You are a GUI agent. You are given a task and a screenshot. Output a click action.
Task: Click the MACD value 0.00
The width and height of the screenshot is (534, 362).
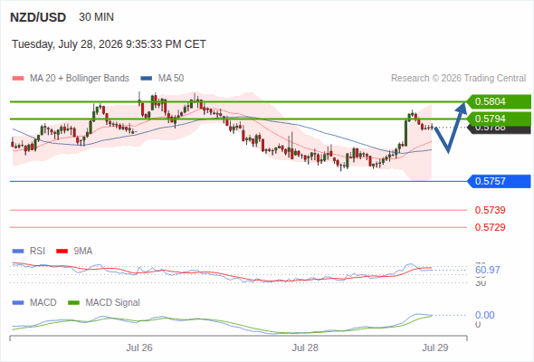pos(484,315)
